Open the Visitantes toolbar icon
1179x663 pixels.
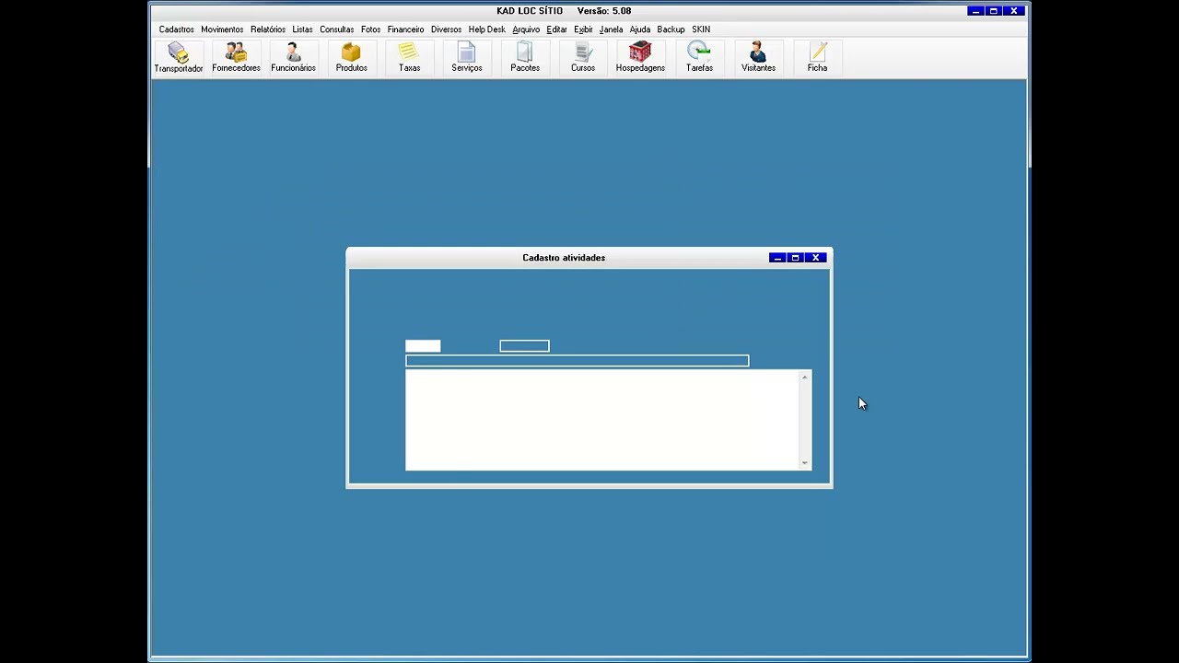click(758, 57)
